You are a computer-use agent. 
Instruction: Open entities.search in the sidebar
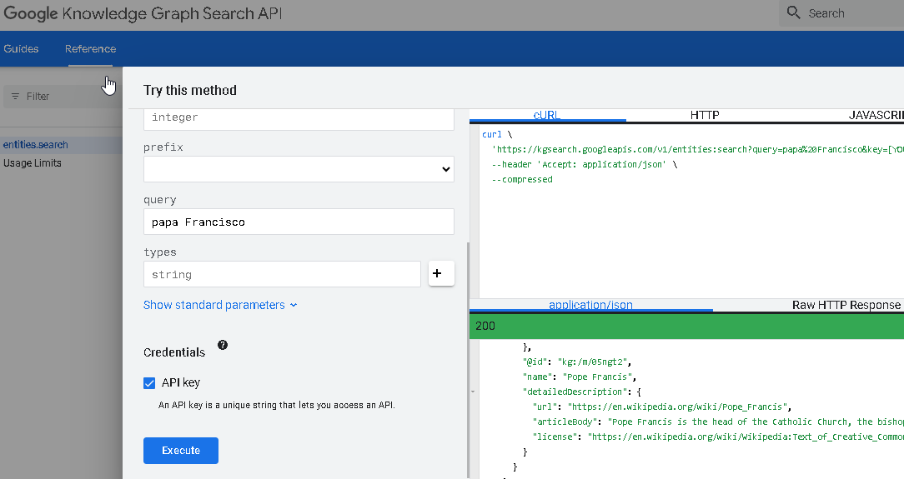point(36,145)
